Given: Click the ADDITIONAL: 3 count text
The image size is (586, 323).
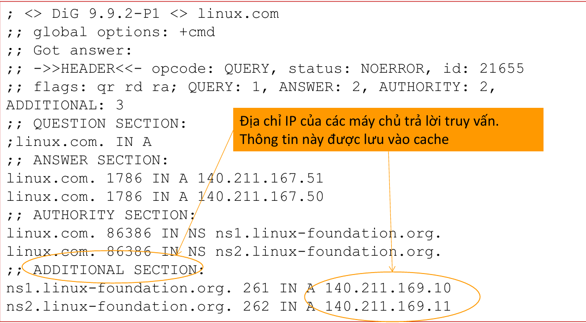Looking at the screenshot, I should [x=65, y=105].
